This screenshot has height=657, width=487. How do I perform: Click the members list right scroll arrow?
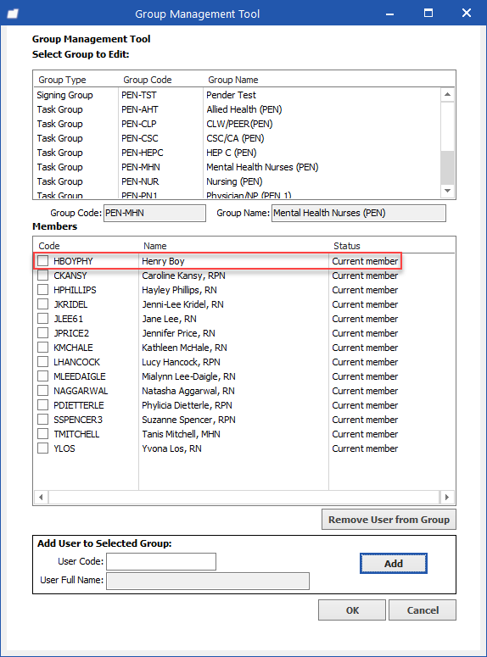(447, 497)
